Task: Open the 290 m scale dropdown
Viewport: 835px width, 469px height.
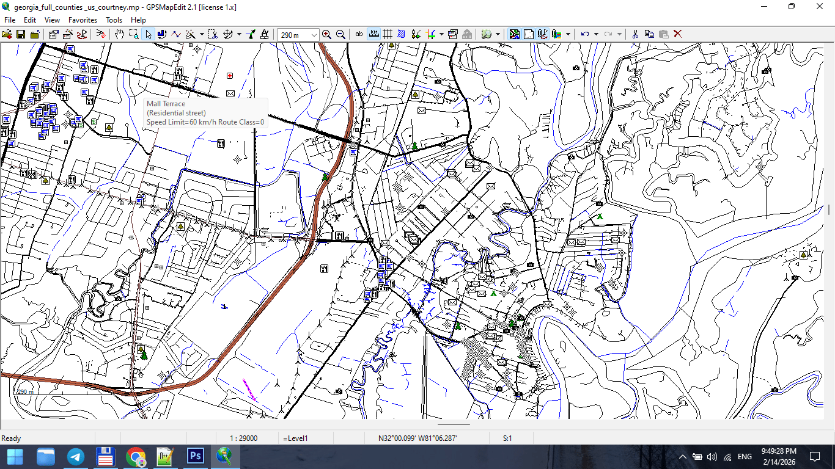Action: click(x=314, y=34)
